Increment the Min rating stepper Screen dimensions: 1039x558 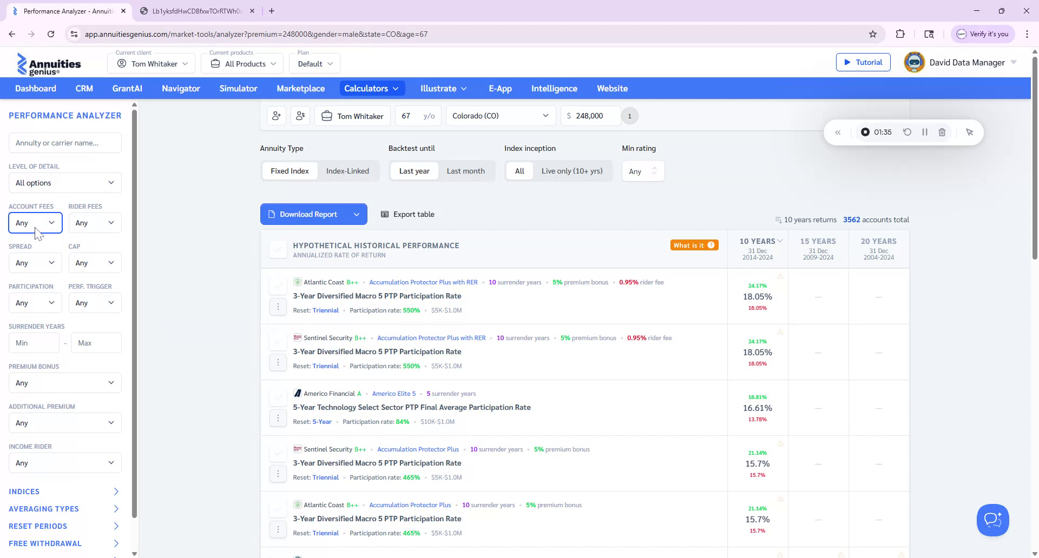tap(655, 168)
